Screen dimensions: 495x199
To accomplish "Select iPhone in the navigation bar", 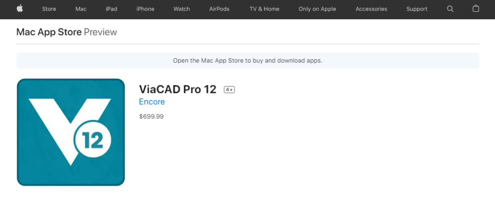I will (145, 9).
